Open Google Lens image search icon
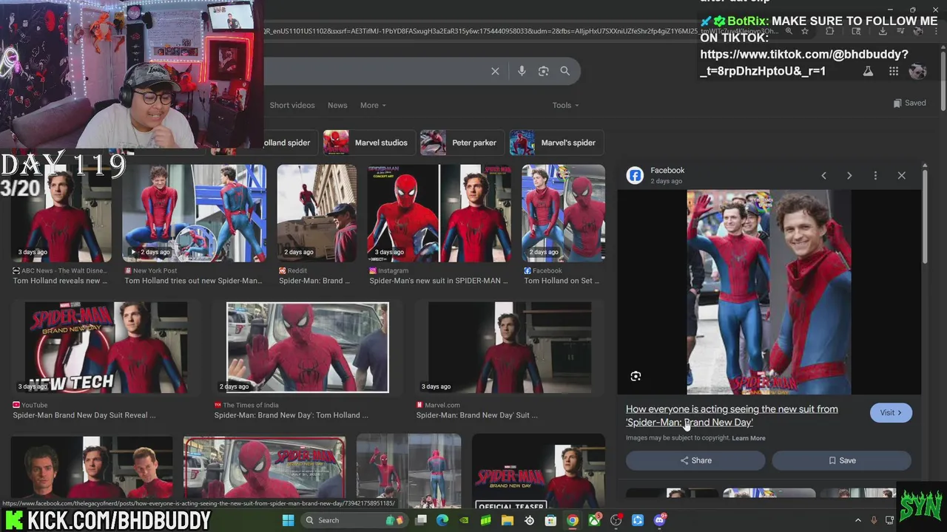The height and width of the screenshot is (532, 947). click(544, 71)
